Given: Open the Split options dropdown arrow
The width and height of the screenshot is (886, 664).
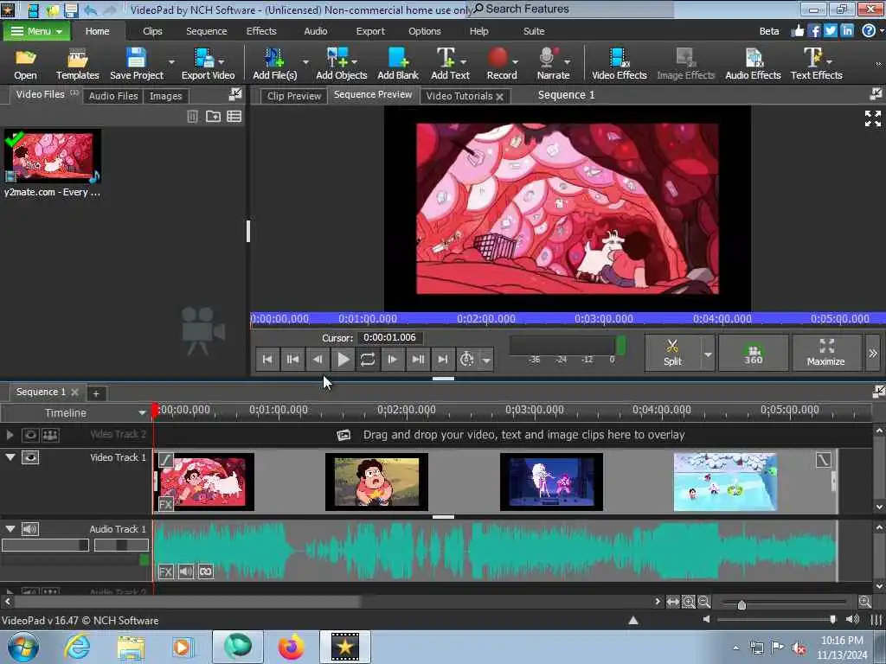Looking at the screenshot, I should pos(708,354).
